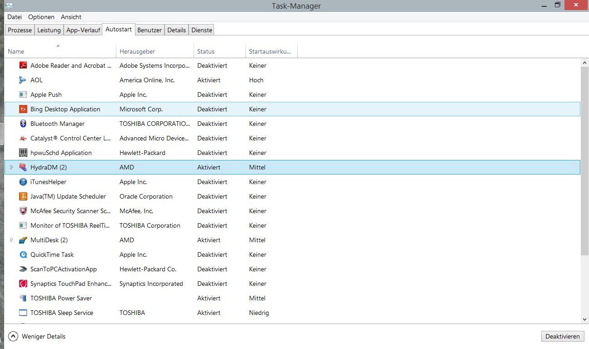Switch to the App-Verlauf tab
This screenshot has height=349, width=589.
coord(83,30)
